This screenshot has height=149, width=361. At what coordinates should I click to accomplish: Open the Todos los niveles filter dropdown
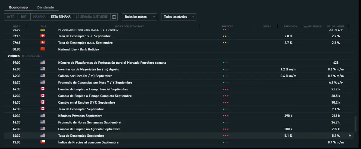(x=179, y=17)
